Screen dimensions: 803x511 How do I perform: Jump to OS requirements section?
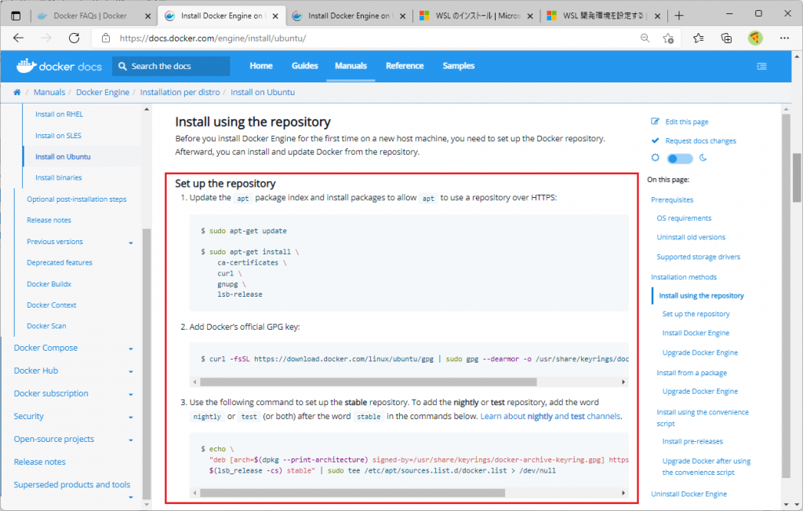pyautogui.click(x=684, y=218)
